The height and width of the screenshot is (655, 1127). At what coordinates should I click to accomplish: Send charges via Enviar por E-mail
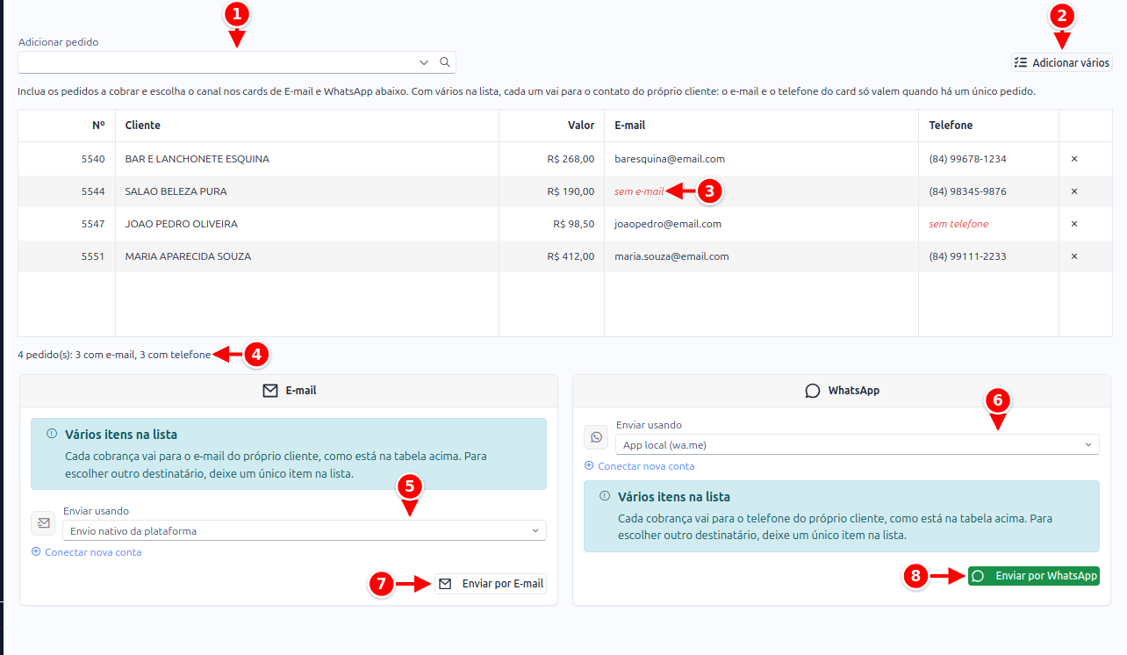click(x=491, y=584)
